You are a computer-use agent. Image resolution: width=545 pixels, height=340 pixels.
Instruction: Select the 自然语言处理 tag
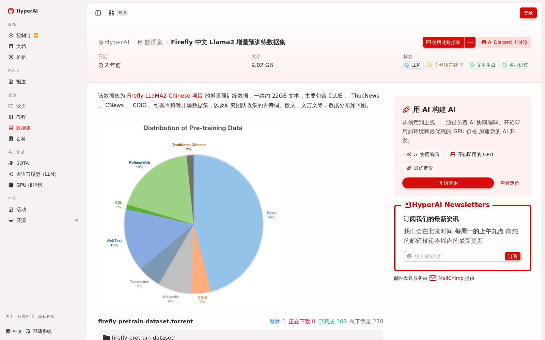[x=446, y=65]
